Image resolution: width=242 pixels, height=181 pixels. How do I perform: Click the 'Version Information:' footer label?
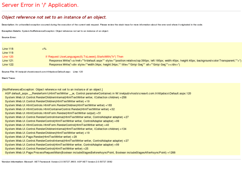point(13,162)
